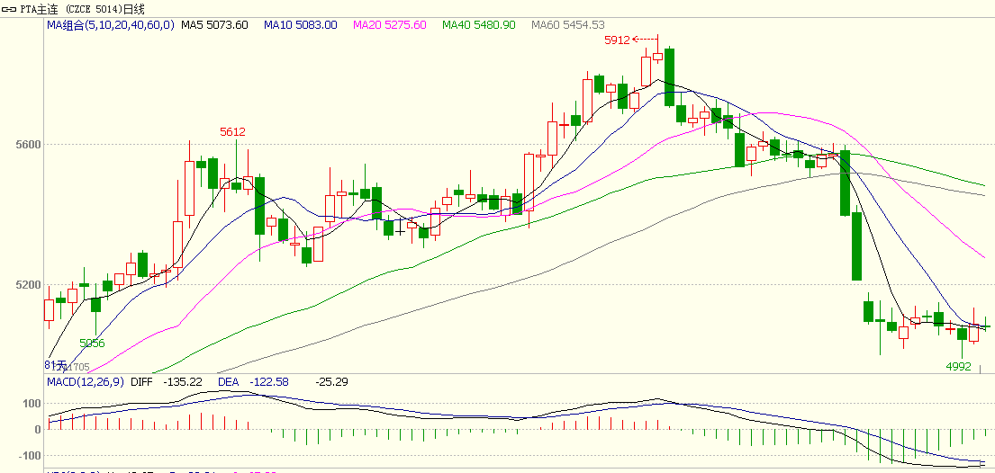Click the 100 level on MACD axis
This screenshot has width=995, height=473.
coord(32,403)
